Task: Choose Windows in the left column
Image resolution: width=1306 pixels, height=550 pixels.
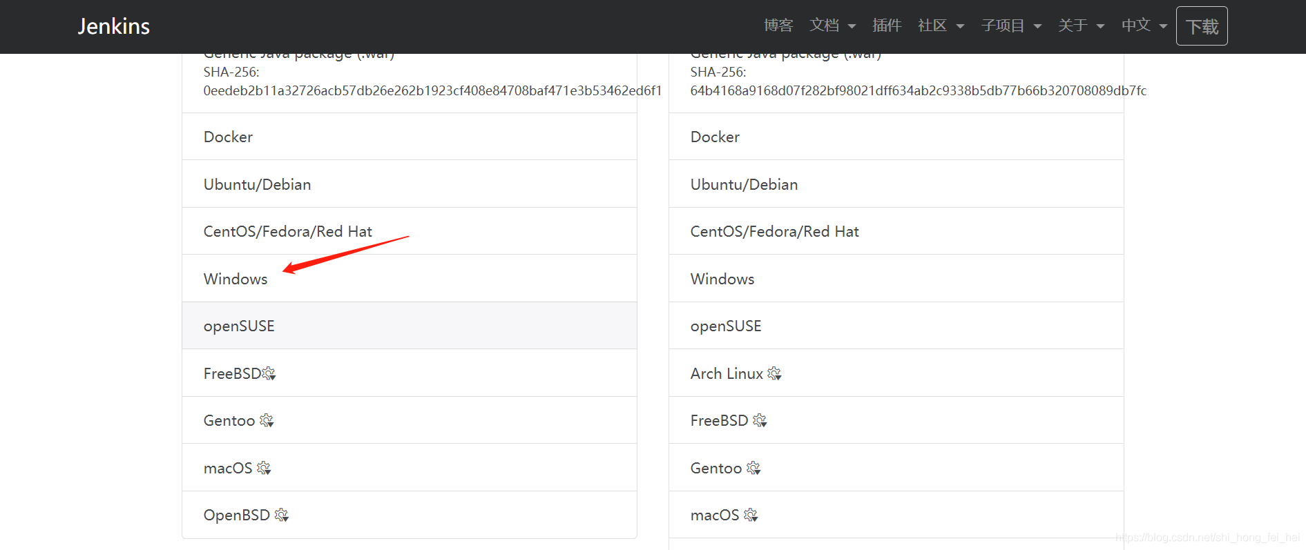Action: [x=410, y=279]
